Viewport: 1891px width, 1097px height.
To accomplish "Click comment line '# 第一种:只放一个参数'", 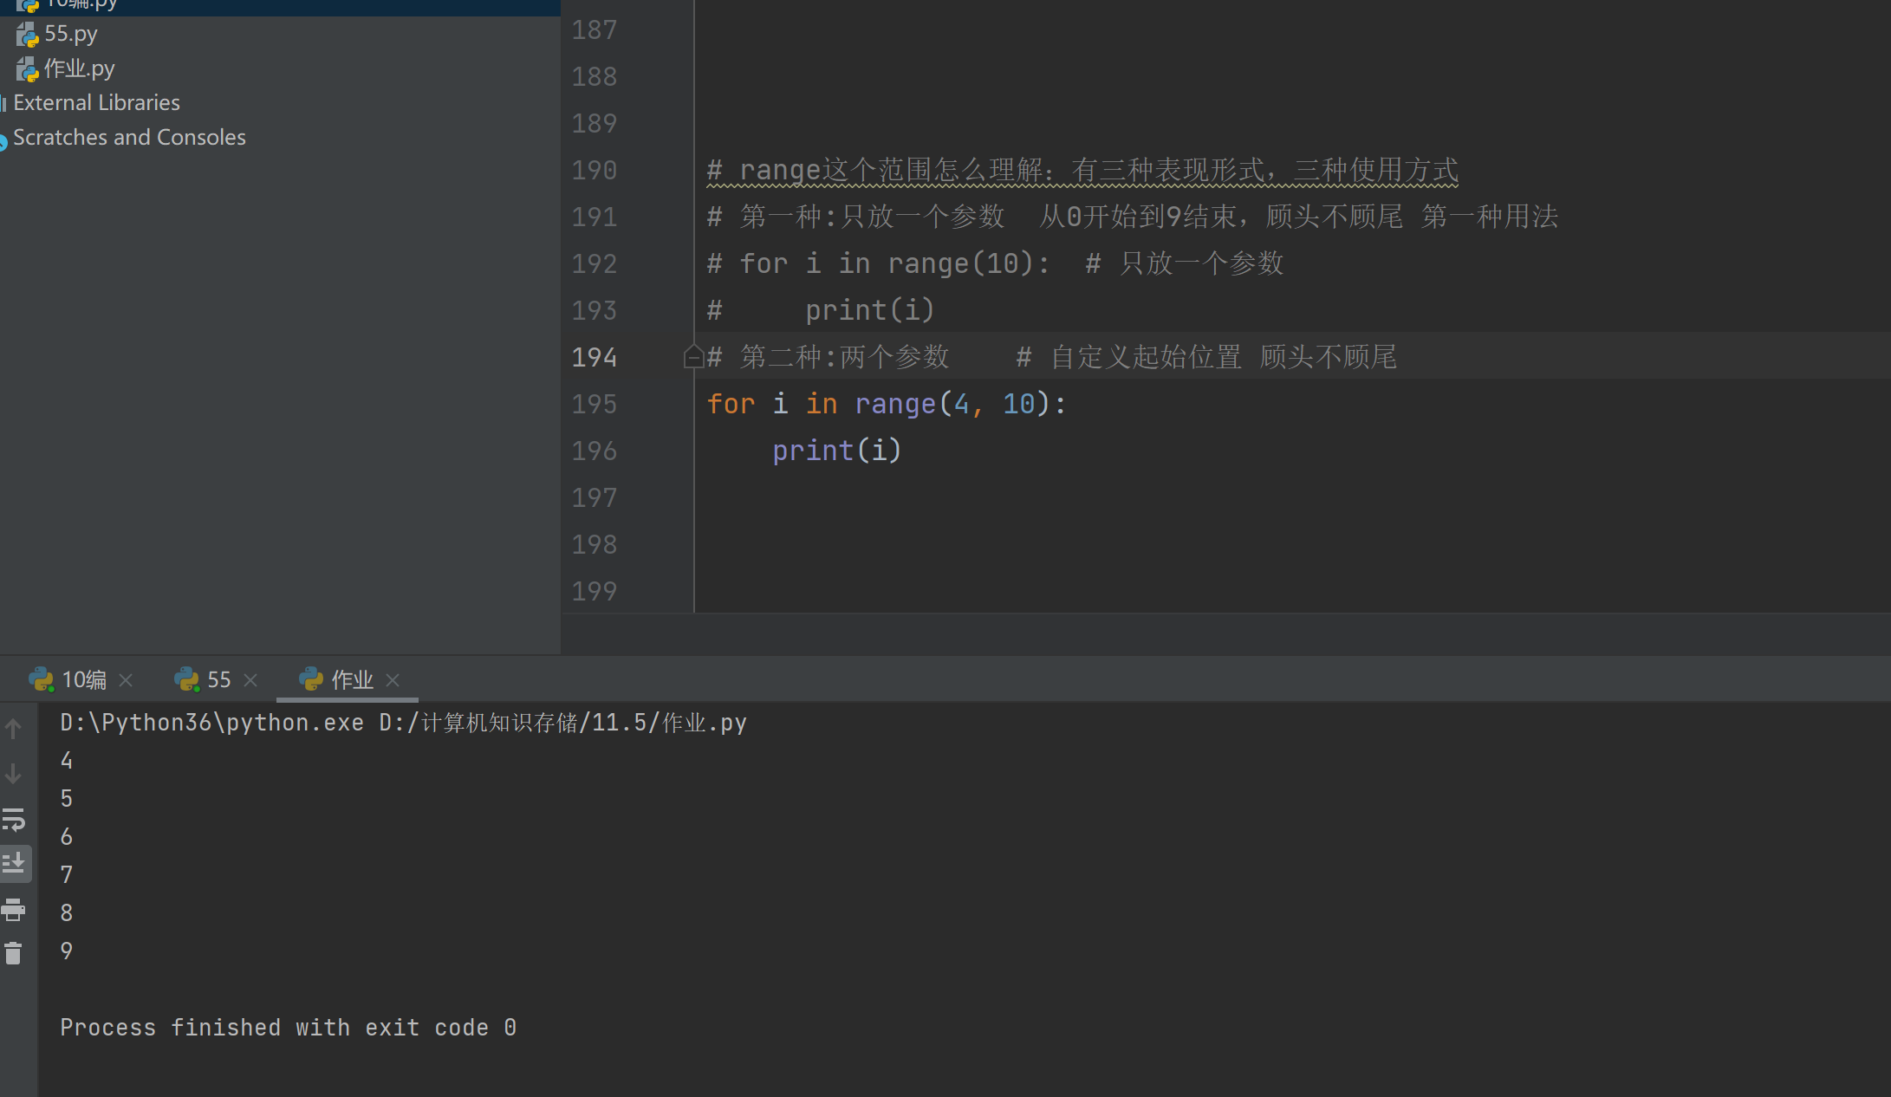I will pyautogui.click(x=1133, y=217).
